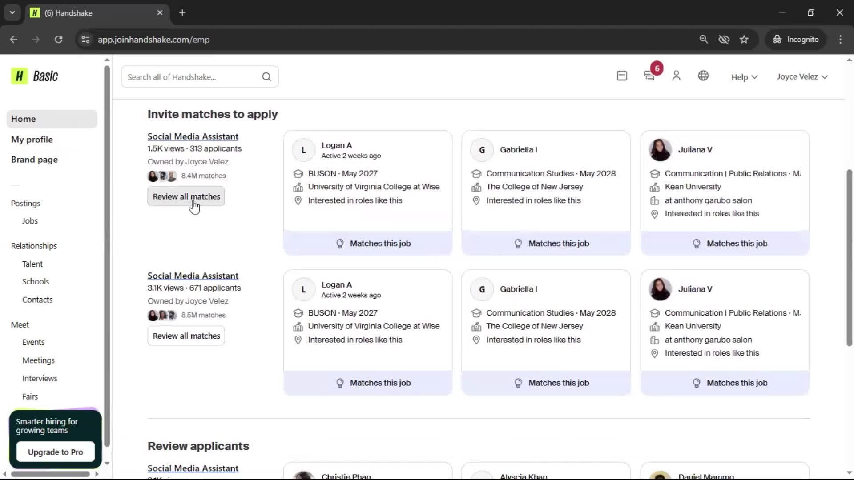This screenshot has width=854, height=480.
Task: Click Matches this job on second Gabriella I card
Action: coord(546,383)
